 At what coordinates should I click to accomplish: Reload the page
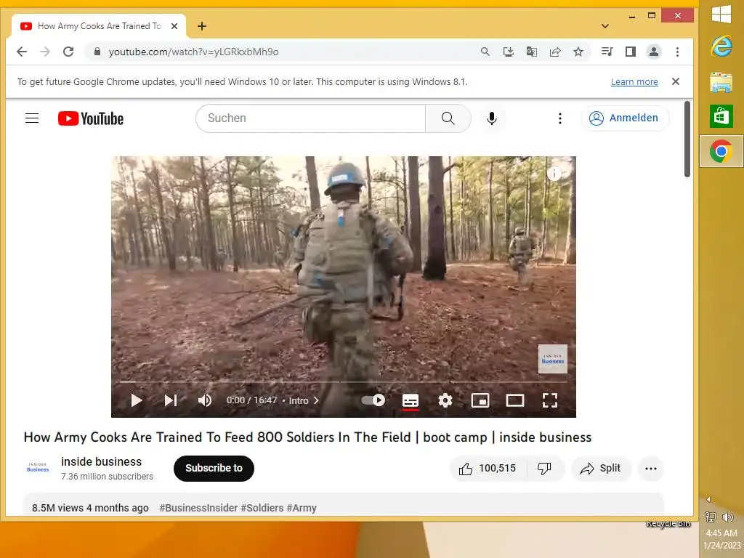pos(68,52)
